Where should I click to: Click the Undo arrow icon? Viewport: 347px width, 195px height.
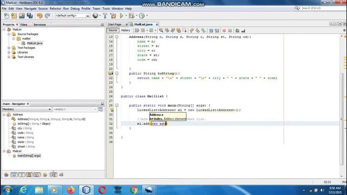pos(40,16)
